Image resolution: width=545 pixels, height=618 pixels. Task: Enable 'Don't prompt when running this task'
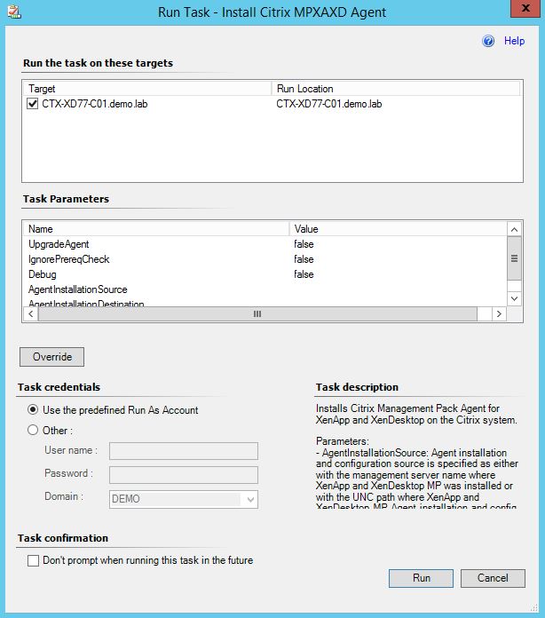click(x=34, y=560)
